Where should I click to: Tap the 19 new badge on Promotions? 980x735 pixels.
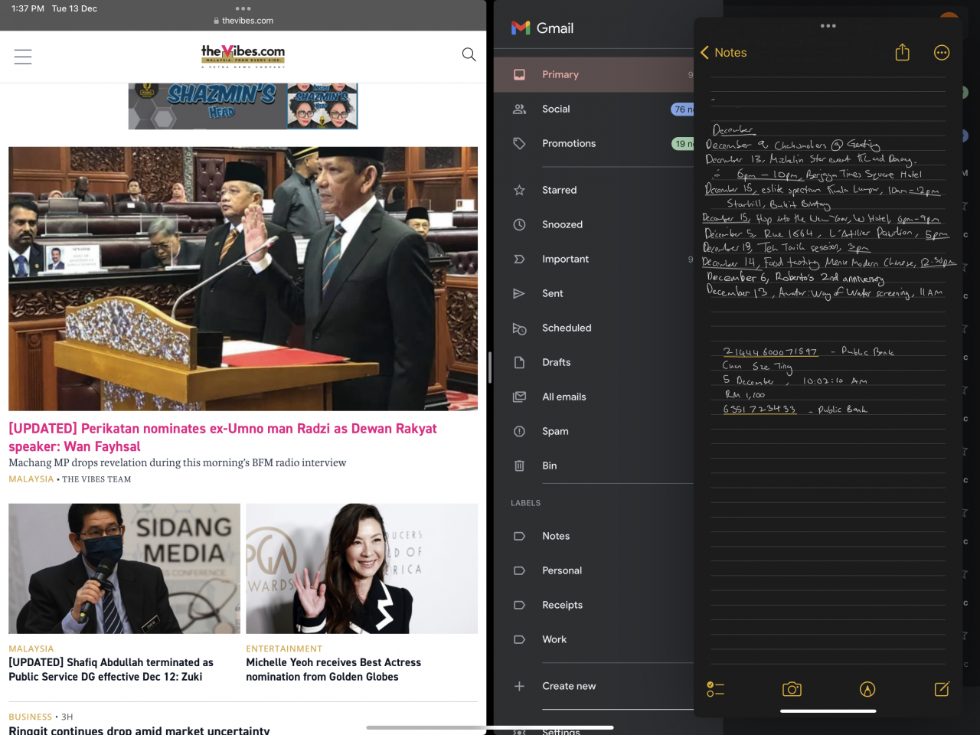[682, 144]
